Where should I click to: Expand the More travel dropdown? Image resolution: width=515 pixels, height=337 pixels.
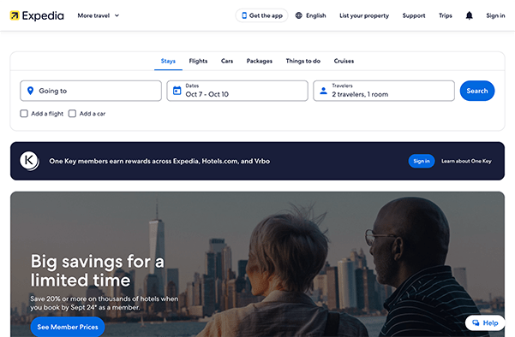coord(99,15)
